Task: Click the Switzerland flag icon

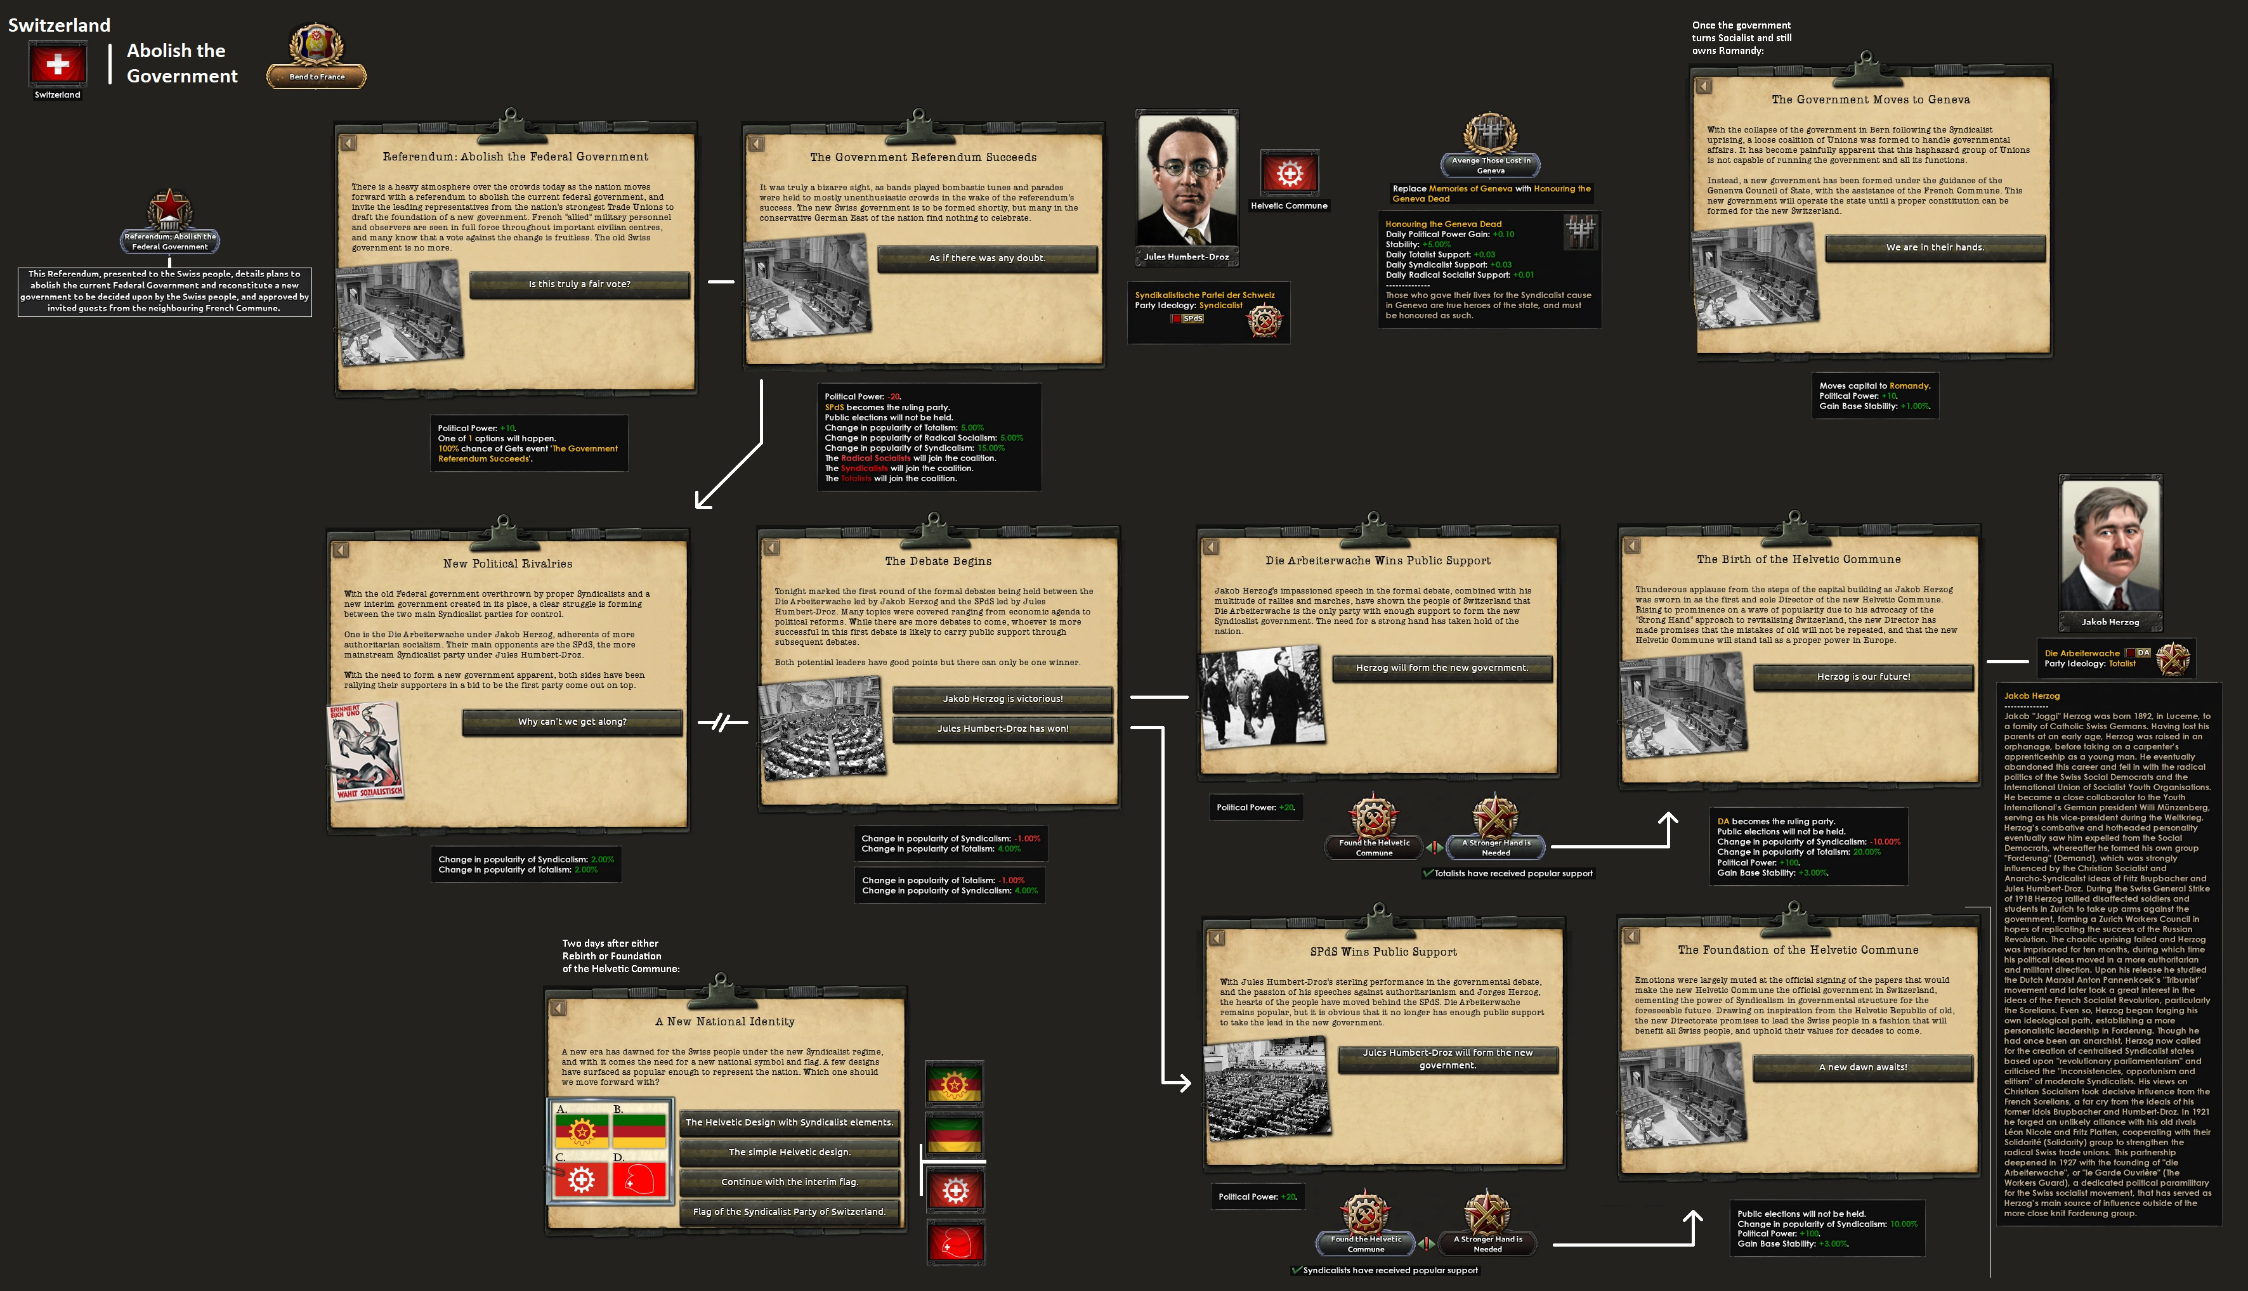Action: [58, 65]
